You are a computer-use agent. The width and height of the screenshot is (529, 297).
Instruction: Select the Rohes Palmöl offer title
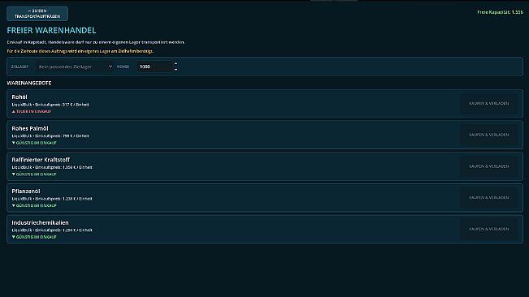tap(30, 128)
